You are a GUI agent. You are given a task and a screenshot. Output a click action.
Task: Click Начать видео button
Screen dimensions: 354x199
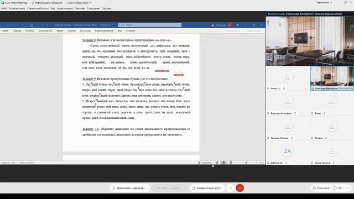click(x=168, y=188)
